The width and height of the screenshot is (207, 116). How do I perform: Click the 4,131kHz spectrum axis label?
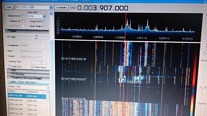tap(187, 38)
